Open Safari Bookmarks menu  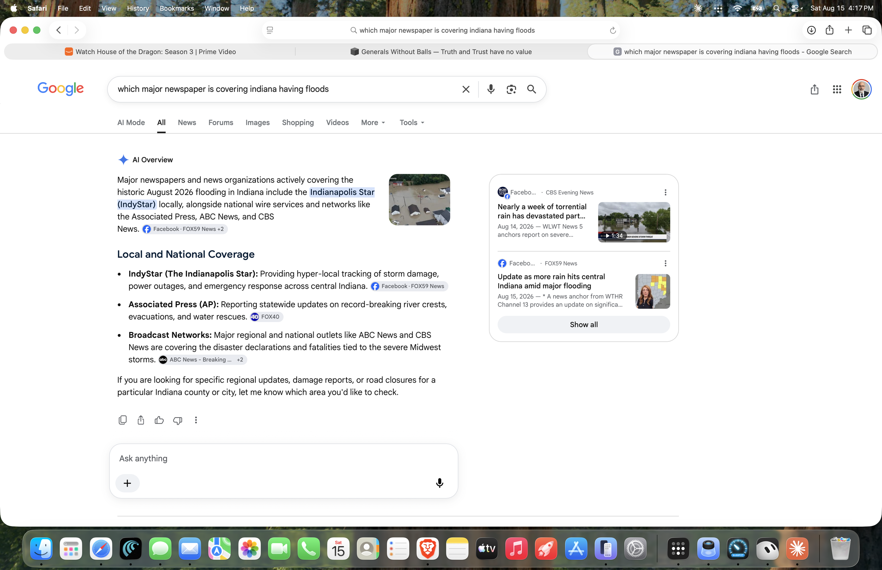pyautogui.click(x=176, y=8)
